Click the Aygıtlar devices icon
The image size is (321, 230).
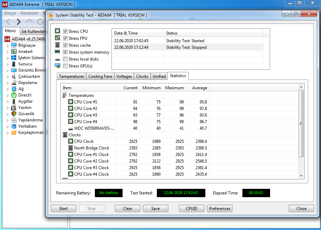[x=14, y=101]
